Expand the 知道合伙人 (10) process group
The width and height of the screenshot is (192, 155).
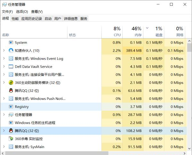coord(4,51)
